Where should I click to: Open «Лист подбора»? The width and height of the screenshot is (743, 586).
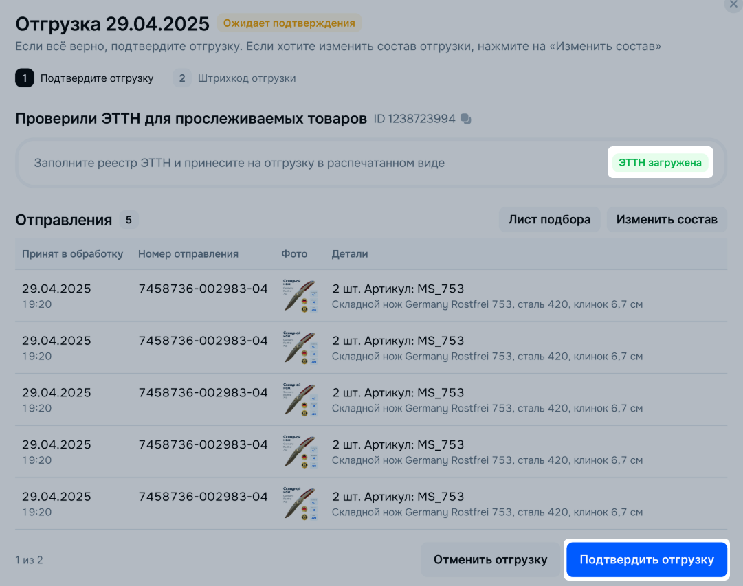click(x=549, y=220)
